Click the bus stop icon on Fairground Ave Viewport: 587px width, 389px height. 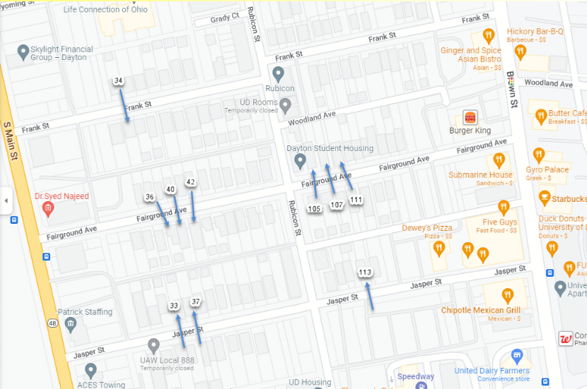click(x=47, y=257)
